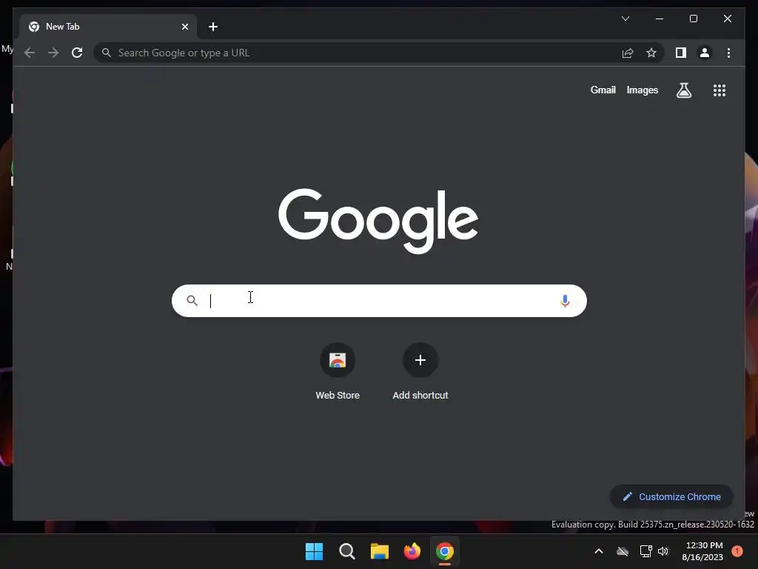Minimize the Chrome window
This screenshot has width=758, height=569.
660,19
